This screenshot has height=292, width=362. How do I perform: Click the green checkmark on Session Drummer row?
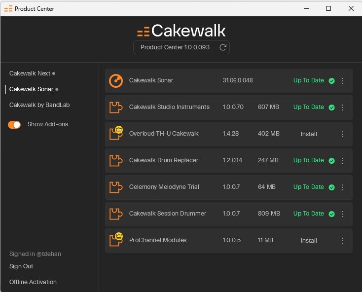pos(332,214)
